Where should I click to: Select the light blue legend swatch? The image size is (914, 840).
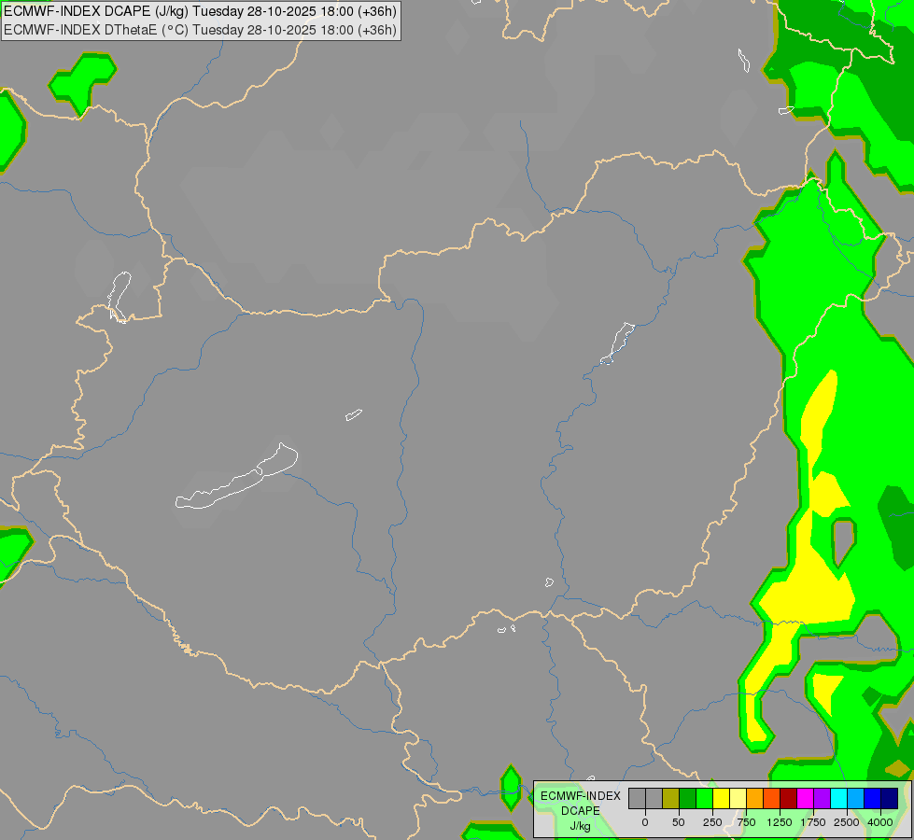point(856,798)
